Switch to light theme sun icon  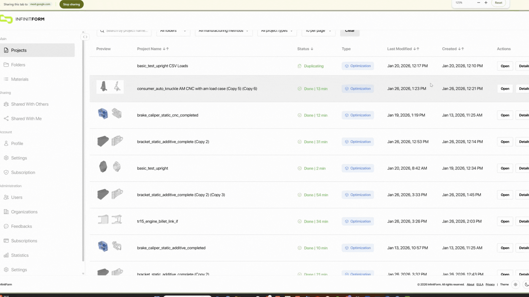click(x=515, y=285)
